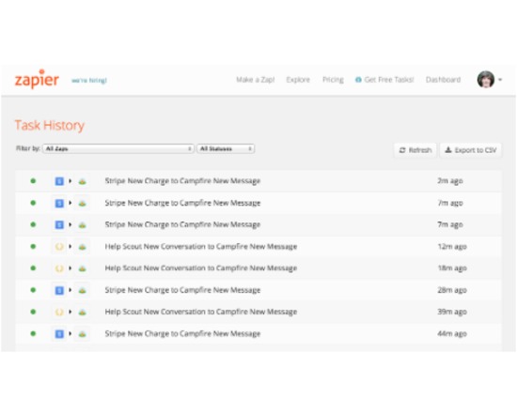Navigate to the Dashboard

click(443, 80)
